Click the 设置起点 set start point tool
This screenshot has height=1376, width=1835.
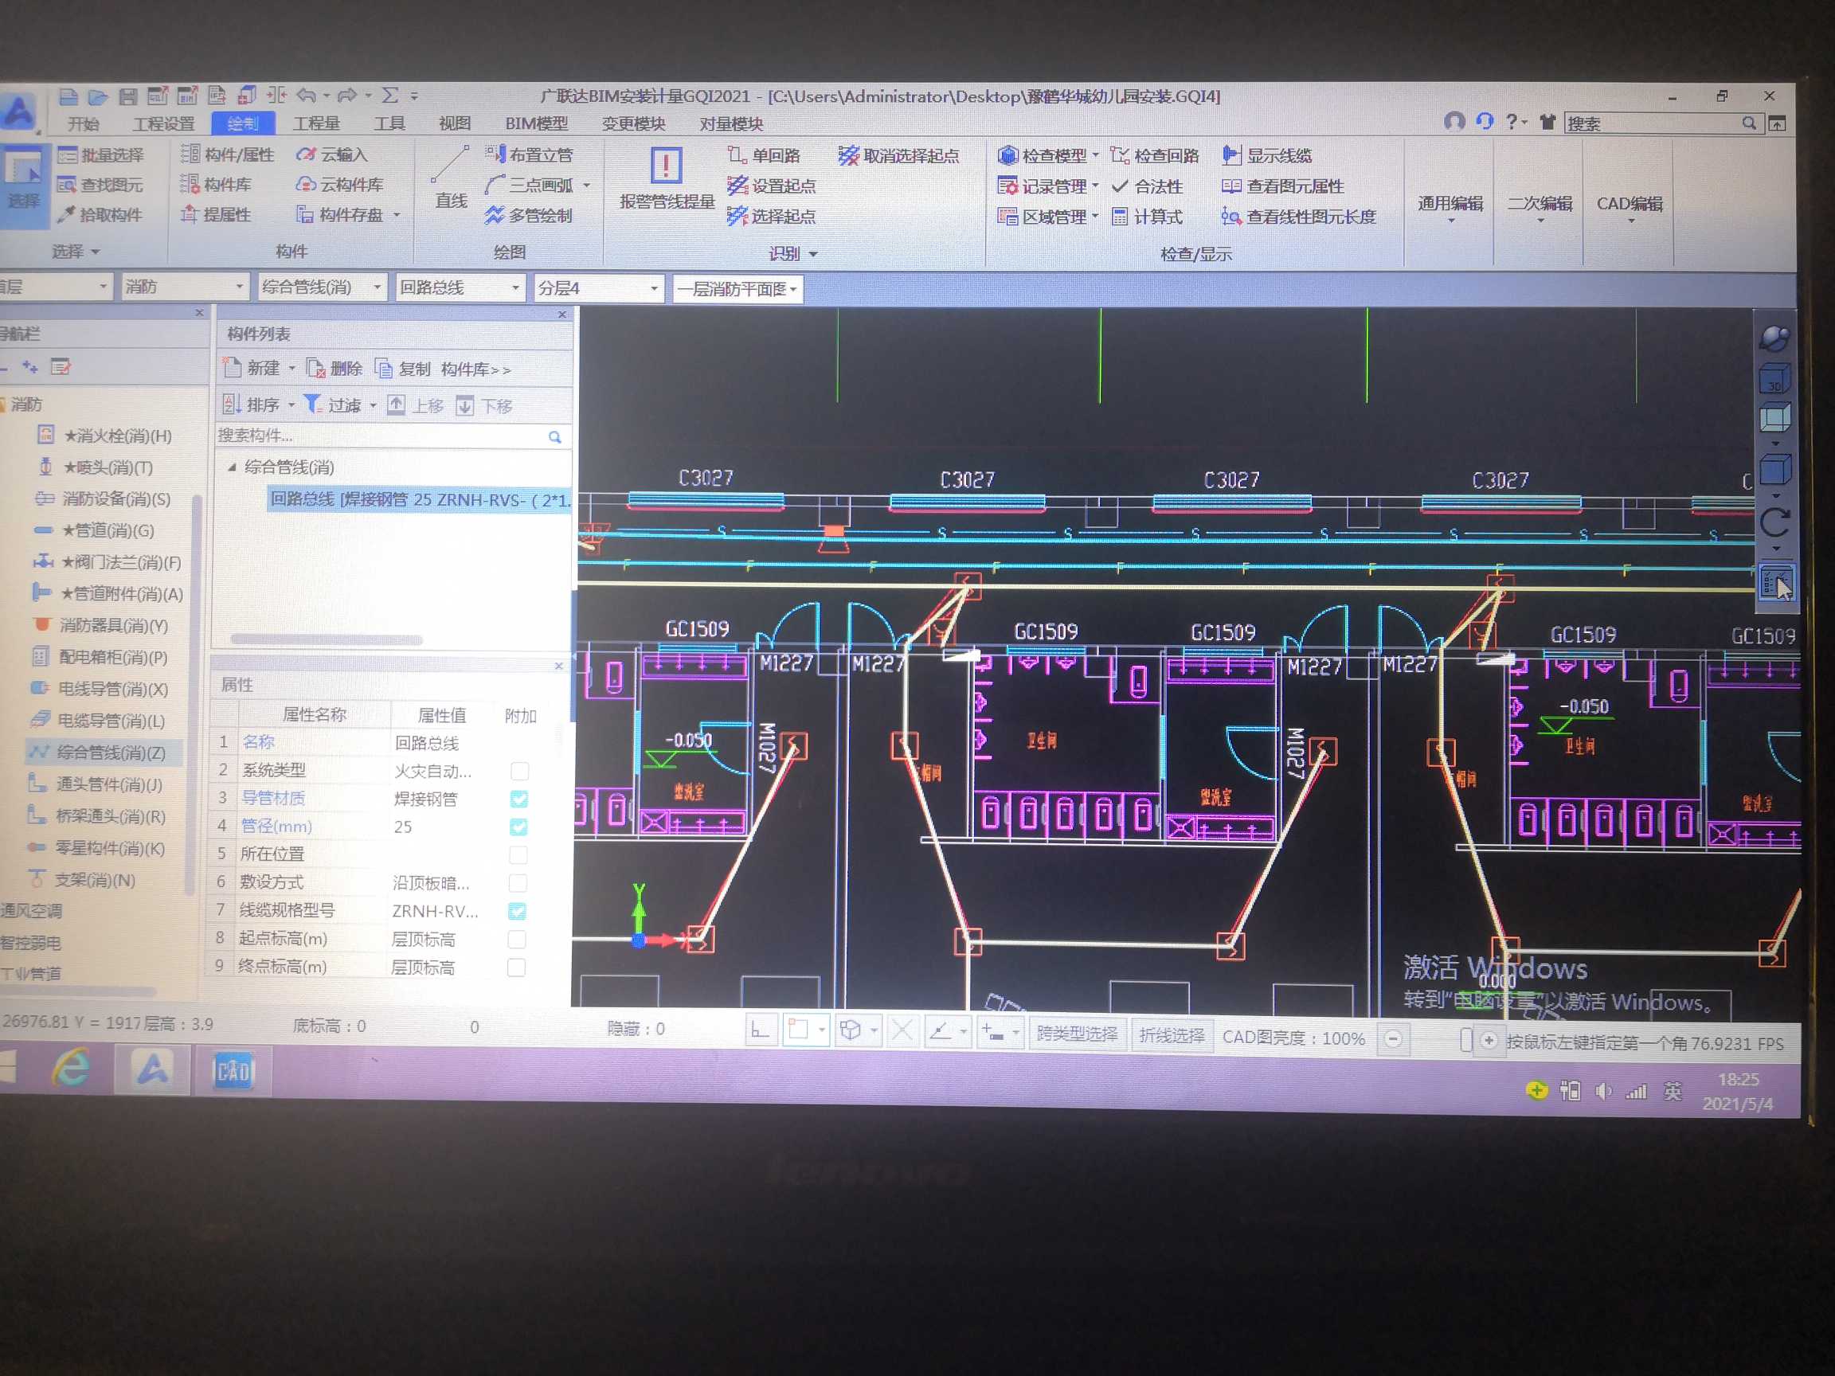click(772, 186)
